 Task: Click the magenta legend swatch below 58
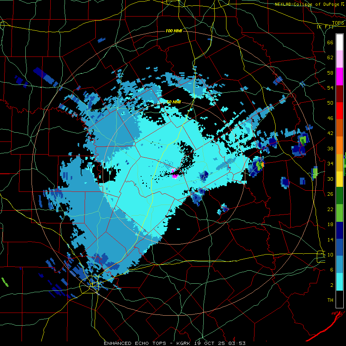339,77
